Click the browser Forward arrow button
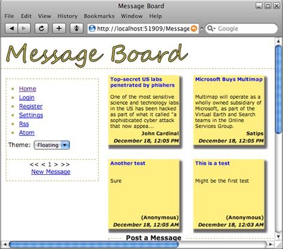Viewport: 283px width, 249px height. (x=24, y=28)
